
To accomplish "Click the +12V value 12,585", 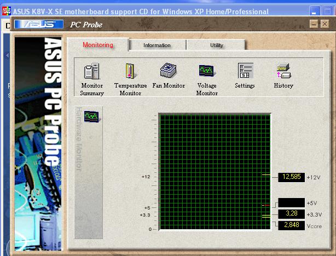I will pyautogui.click(x=292, y=177).
